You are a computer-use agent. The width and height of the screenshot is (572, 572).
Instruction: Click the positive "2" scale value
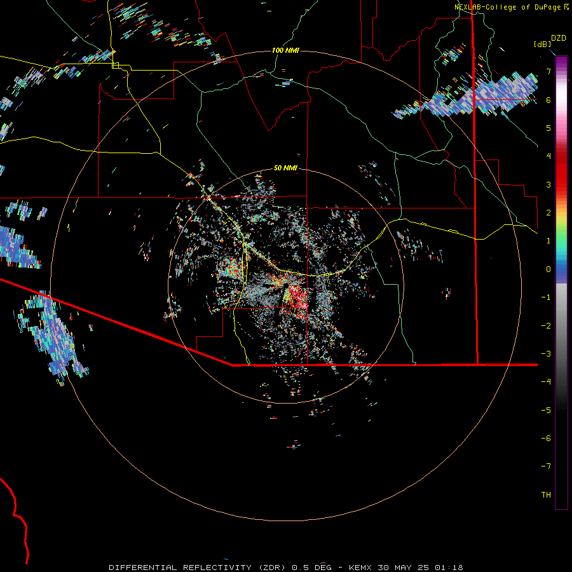pyautogui.click(x=548, y=213)
